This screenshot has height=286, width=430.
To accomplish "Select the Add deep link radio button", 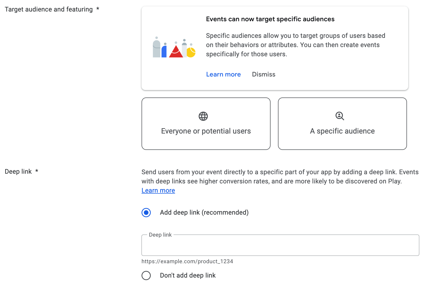I will pos(146,213).
